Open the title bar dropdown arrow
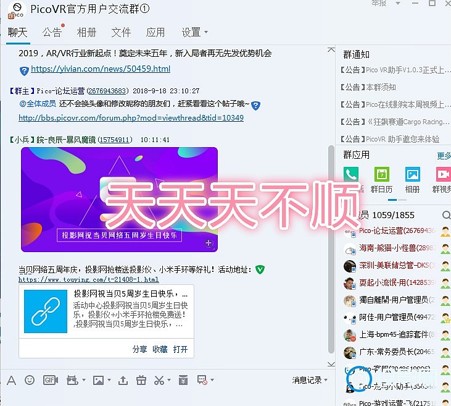The width and height of the screenshot is (451, 406). point(398,3)
